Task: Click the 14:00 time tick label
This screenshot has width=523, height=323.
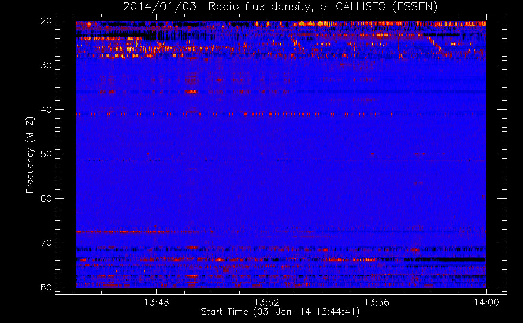Action: click(486, 303)
